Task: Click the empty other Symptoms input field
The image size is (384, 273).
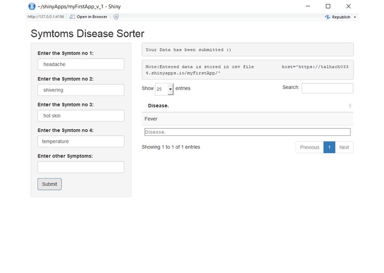Action: tap(81, 167)
